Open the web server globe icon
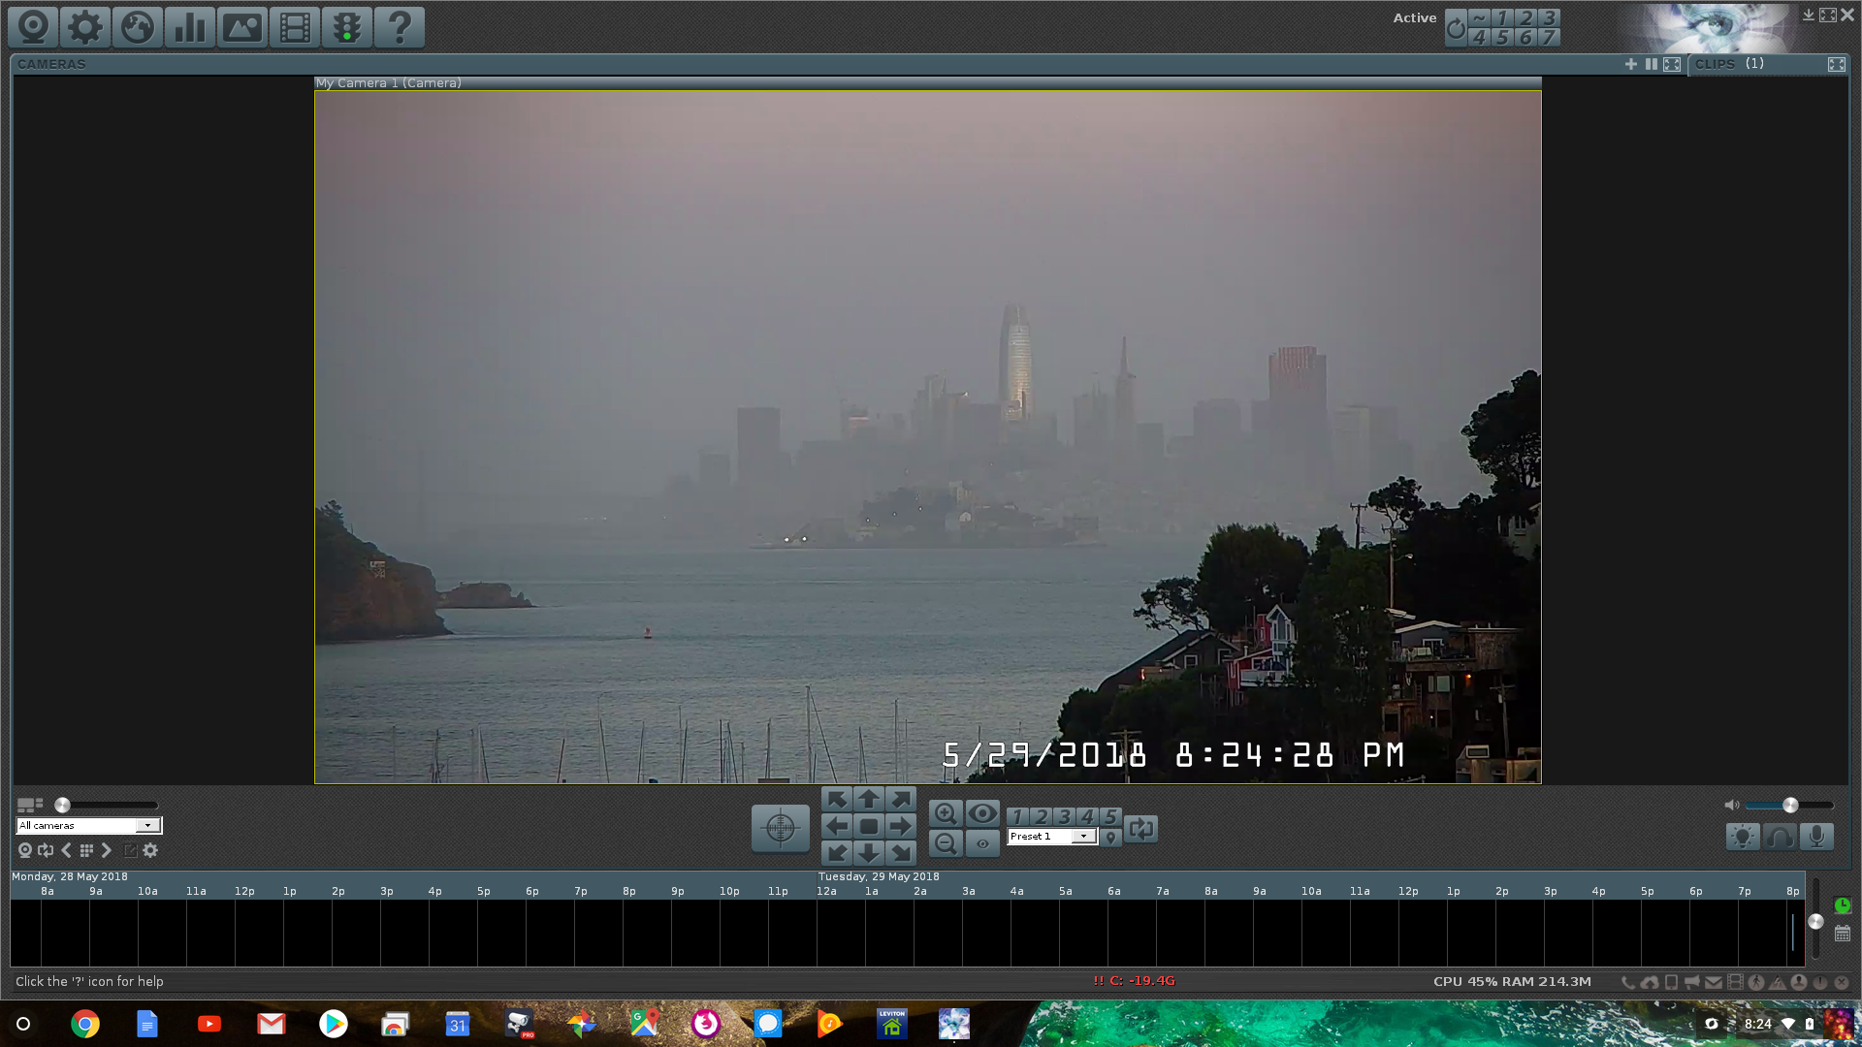Viewport: 1862px width, 1047px height. [x=138, y=27]
